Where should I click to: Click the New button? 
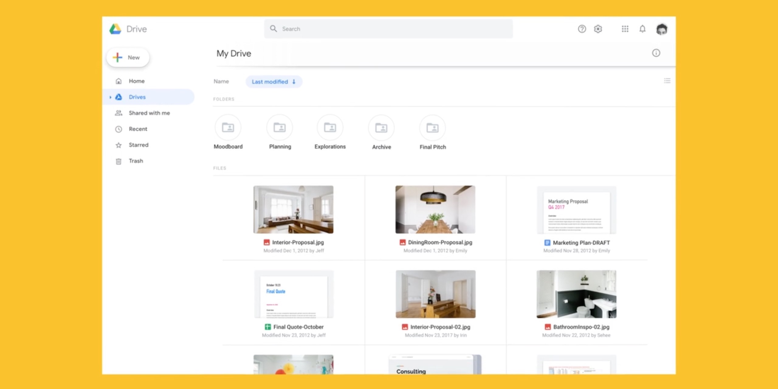point(128,57)
